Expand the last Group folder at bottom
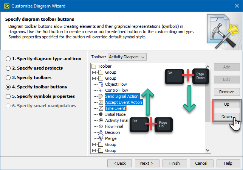 [94, 150]
